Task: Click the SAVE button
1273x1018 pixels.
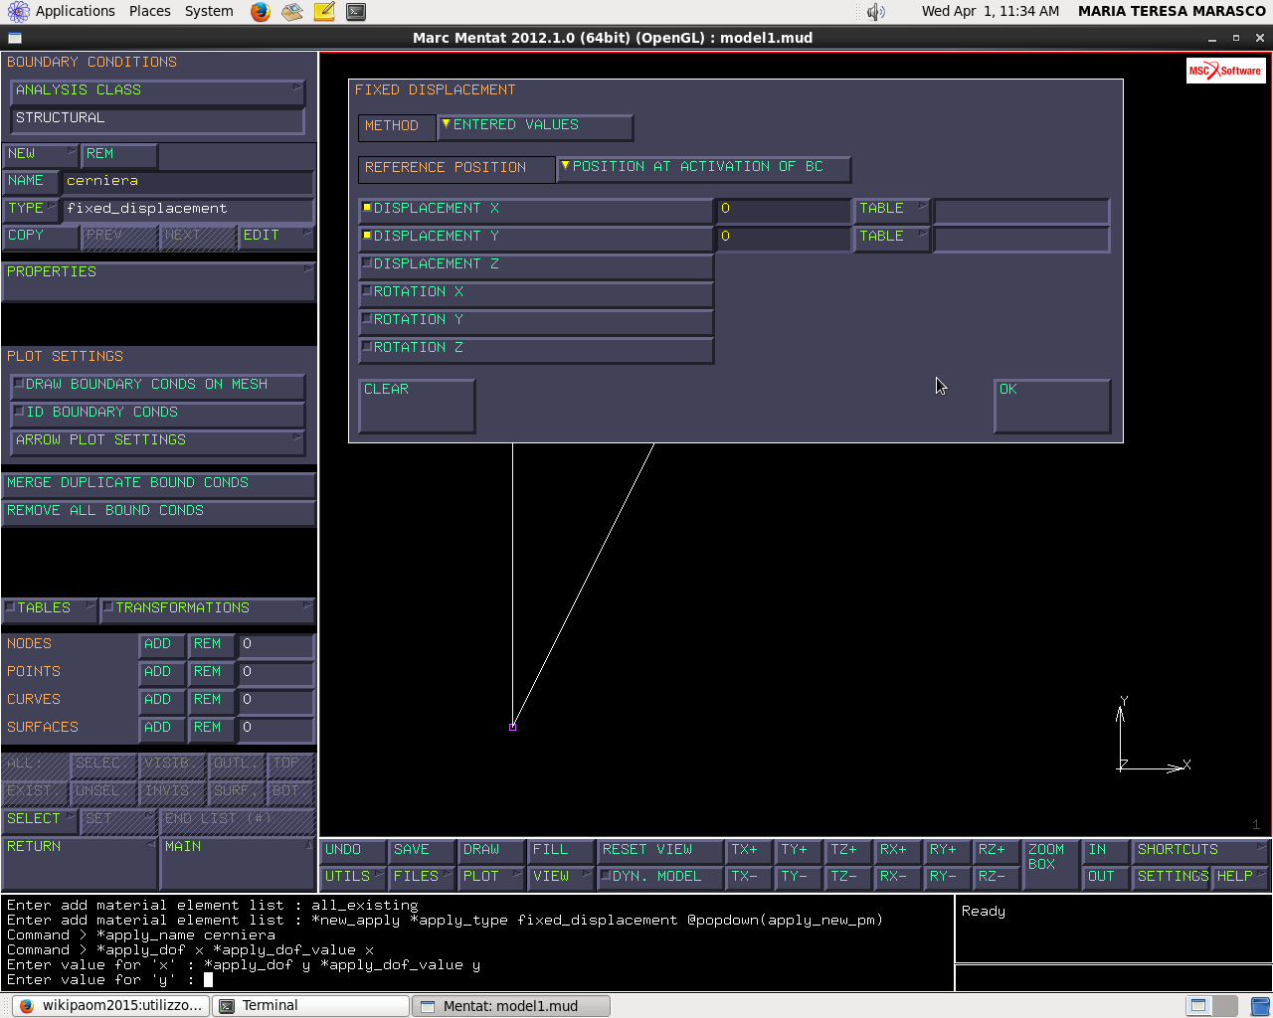Action: point(422,850)
